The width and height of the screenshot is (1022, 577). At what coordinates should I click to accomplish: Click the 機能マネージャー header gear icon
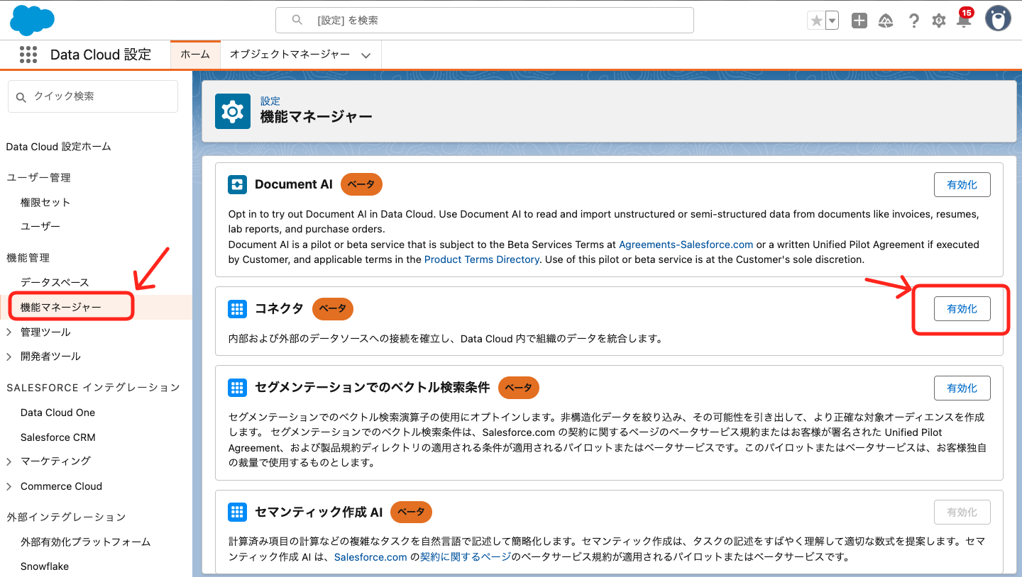(x=233, y=111)
